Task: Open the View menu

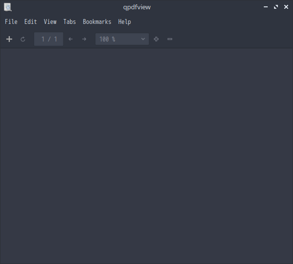Action: coord(50,22)
